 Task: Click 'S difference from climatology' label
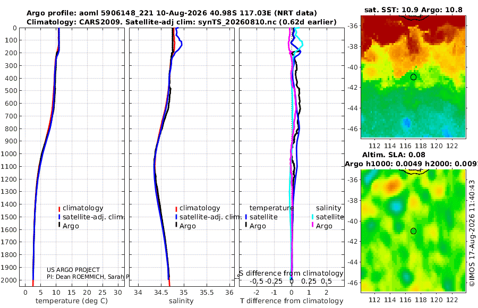coord(291,273)
